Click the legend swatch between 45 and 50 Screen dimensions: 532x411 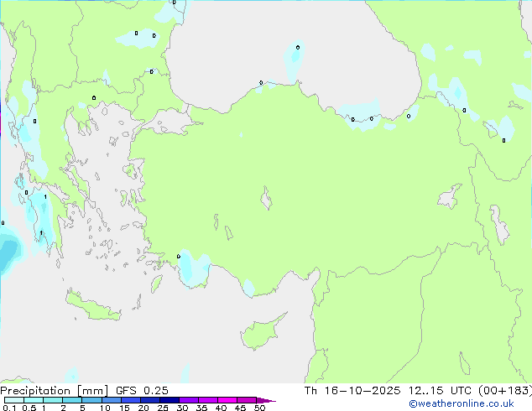[x=247, y=400]
